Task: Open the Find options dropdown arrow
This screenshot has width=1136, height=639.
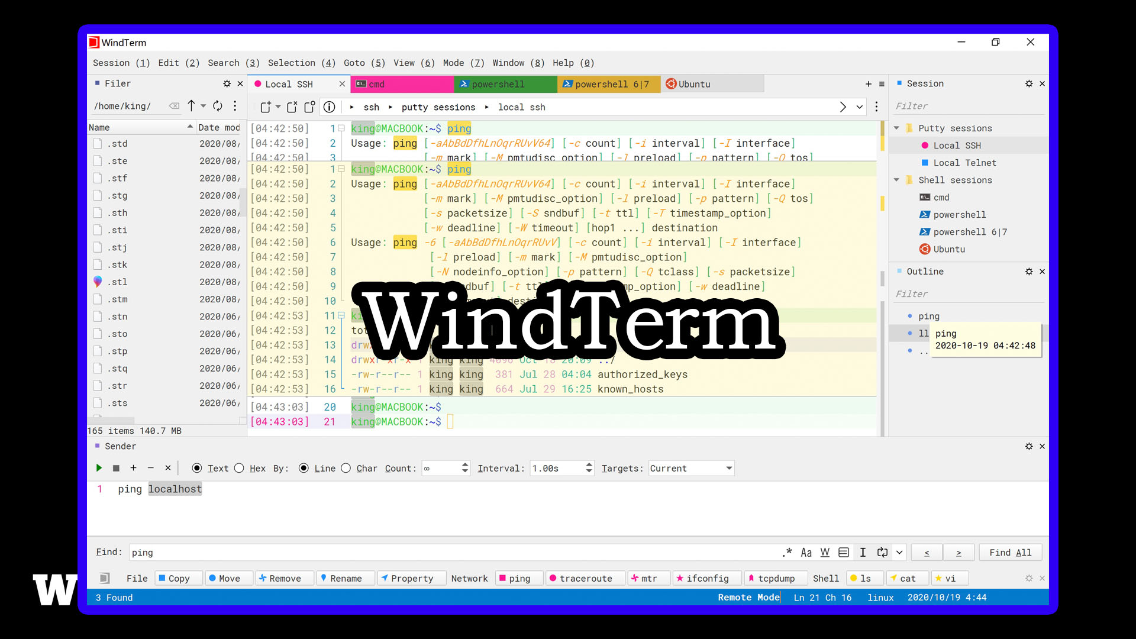Action: [x=899, y=552]
